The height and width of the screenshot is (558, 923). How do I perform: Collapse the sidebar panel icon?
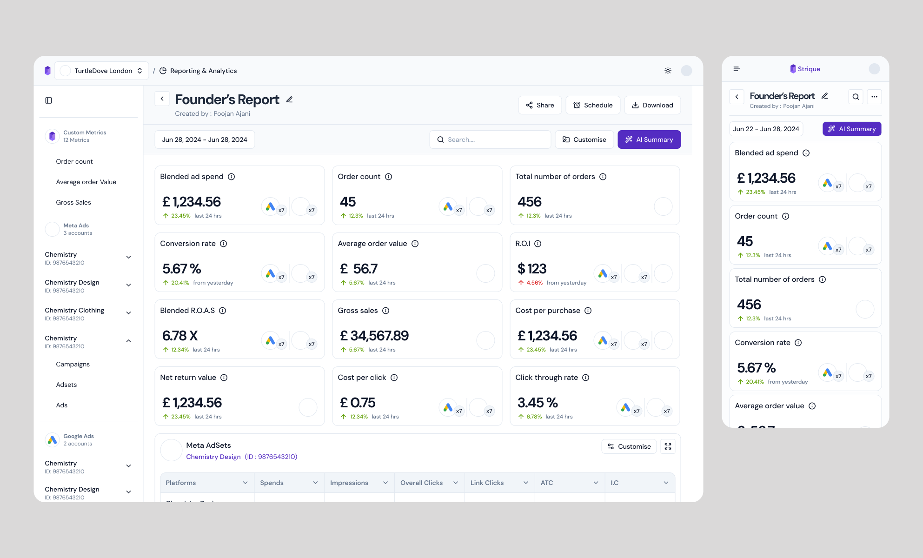coord(48,100)
